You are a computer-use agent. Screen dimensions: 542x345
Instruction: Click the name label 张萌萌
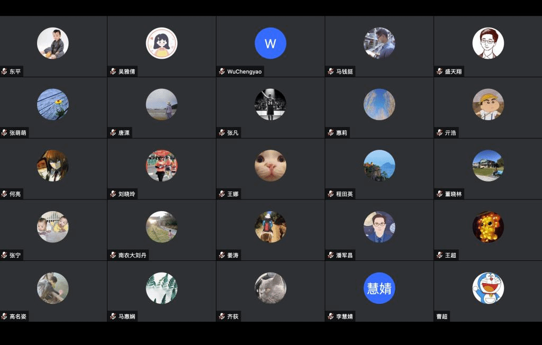[17, 133]
